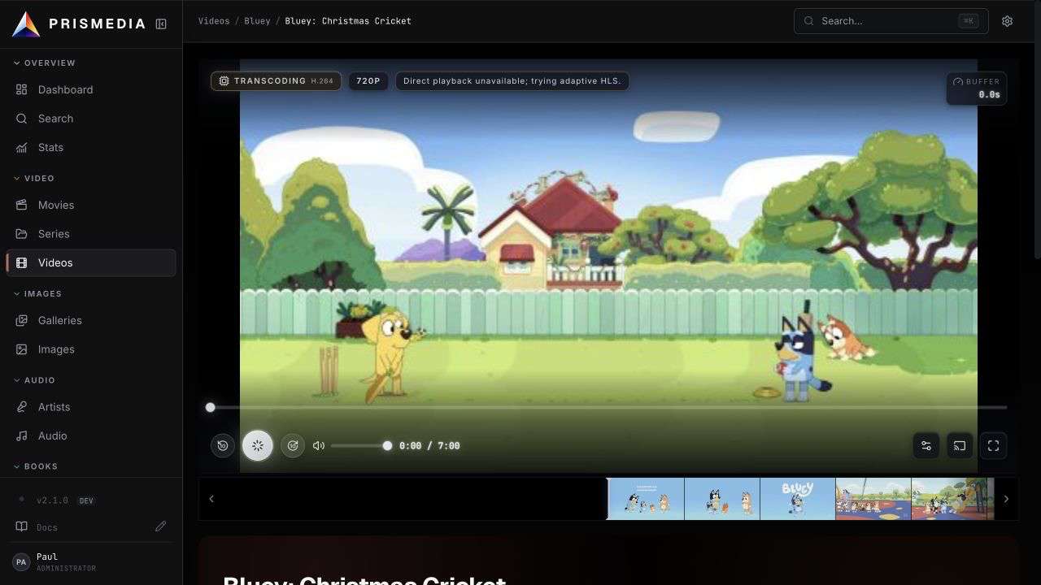1041x585 pixels.
Task: Click the 0:00 / 7:00 time display
Action: click(429, 446)
